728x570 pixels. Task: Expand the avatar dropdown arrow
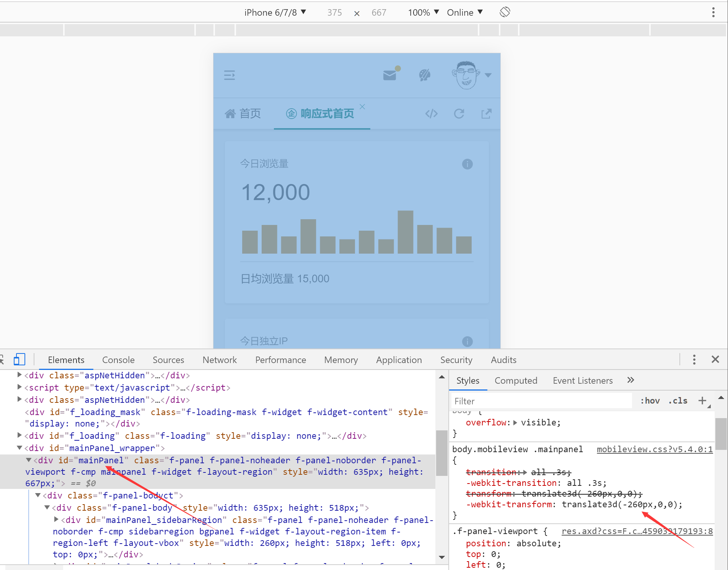click(488, 75)
